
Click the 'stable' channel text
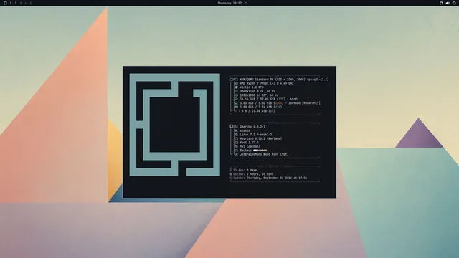point(245,130)
